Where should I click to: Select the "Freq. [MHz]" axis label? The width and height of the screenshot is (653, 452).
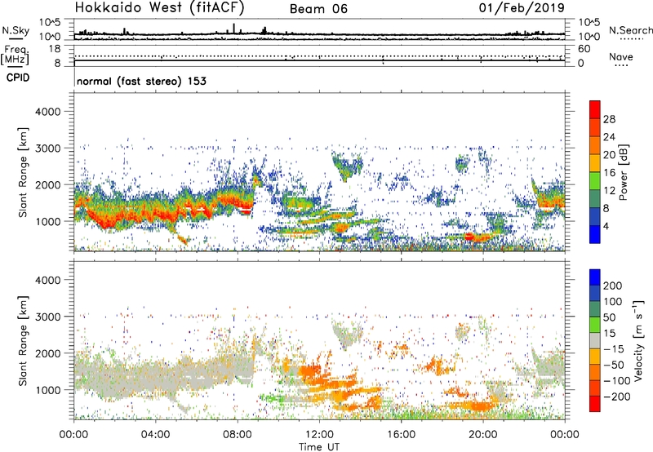point(15,55)
